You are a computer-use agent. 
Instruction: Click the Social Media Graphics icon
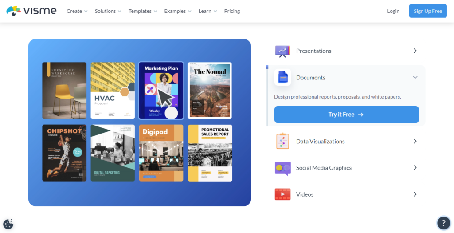(282, 168)
